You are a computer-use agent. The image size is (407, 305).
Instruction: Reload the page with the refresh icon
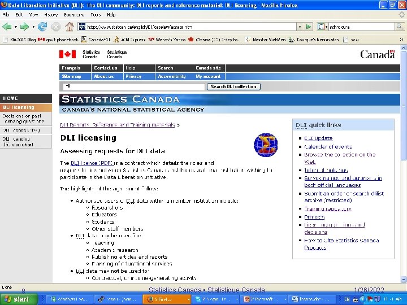tap(42, 27)
